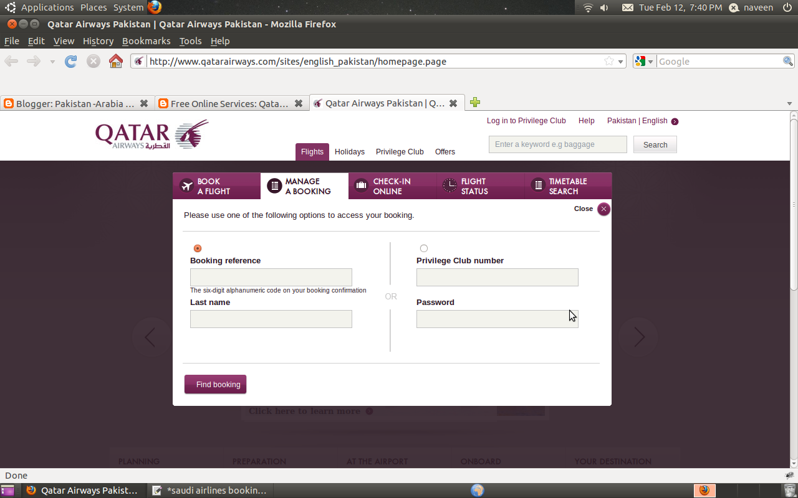Image resolution: width=798 pixels, height=498 pixels.
Task: Open the mail envelope indicator
Action: [x=628, y=7]
